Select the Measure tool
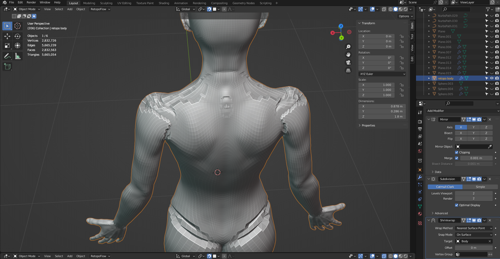500x259 pixels. click(18, 56)
